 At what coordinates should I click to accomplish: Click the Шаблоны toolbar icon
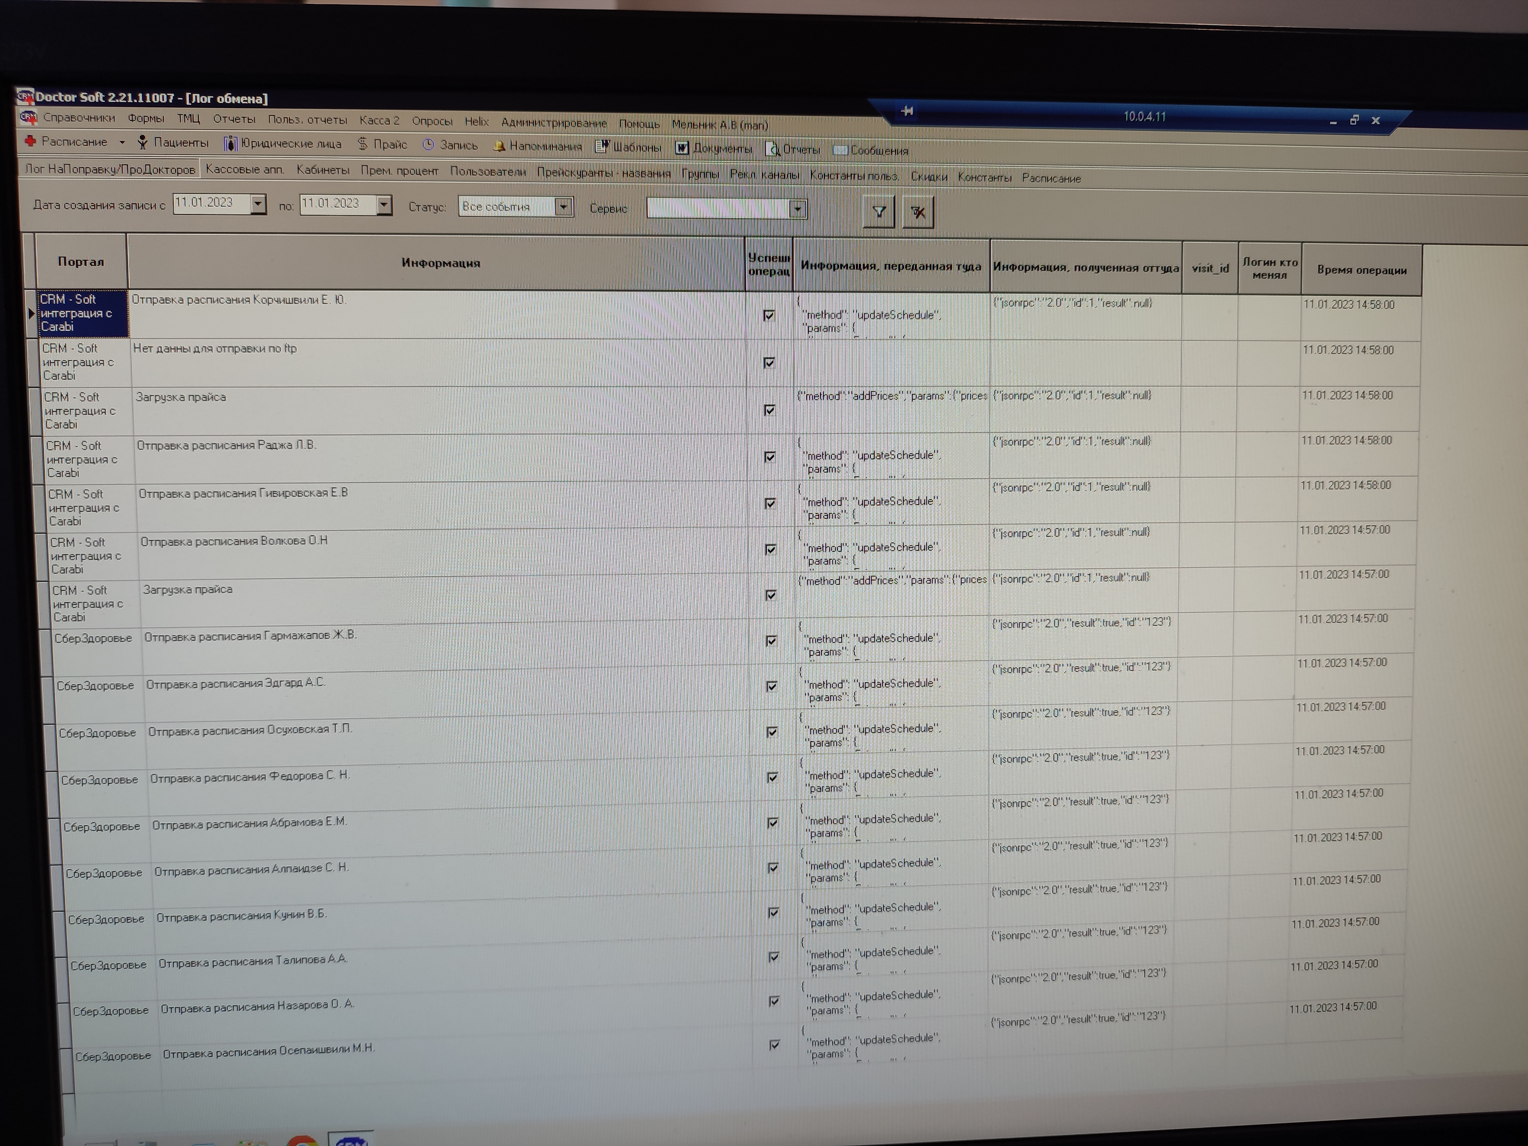[x=602, y=146]
